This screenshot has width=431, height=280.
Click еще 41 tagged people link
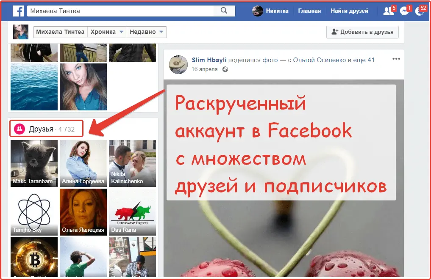click(x=364, y=60)
